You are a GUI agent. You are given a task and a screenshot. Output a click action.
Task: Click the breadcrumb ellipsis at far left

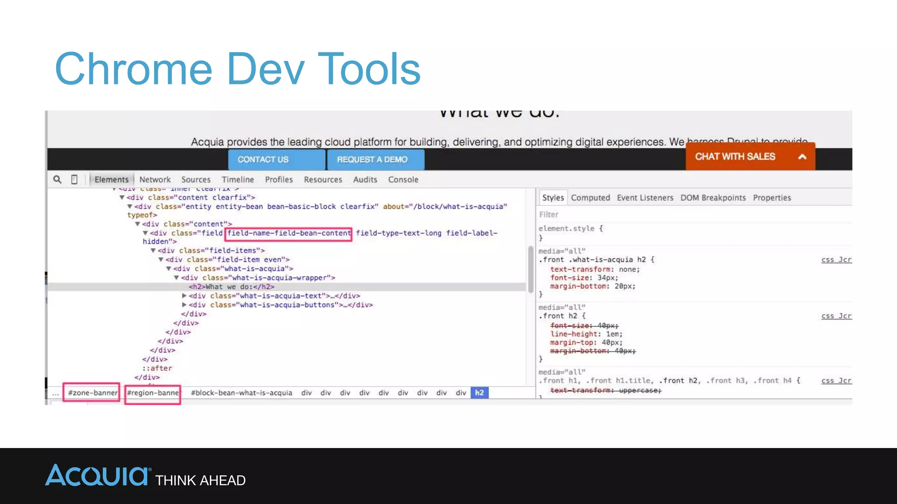pyautogui.click(x=55, y=393)
